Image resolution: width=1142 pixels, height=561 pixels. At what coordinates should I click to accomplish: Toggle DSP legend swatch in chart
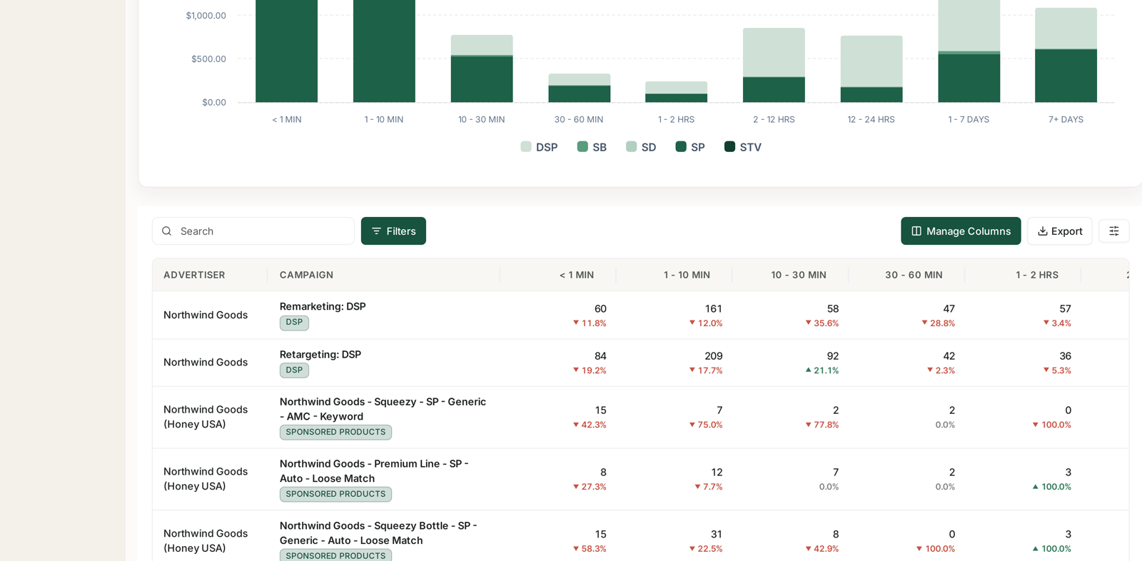[526, 146]
